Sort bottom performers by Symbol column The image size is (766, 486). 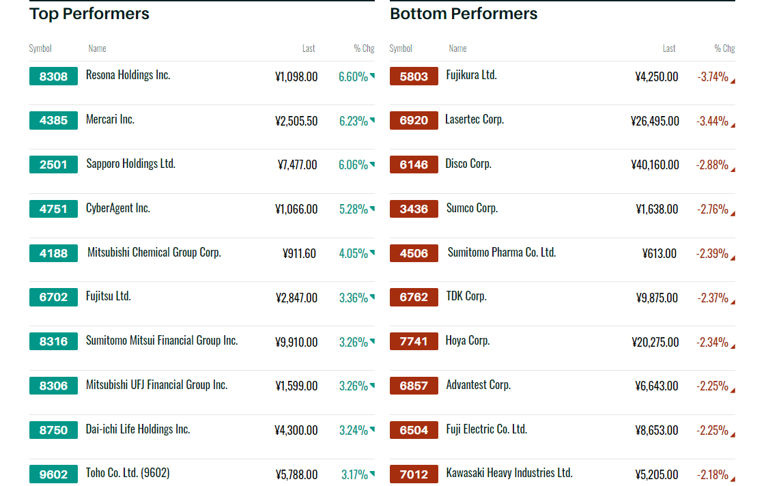[x=401, y=48]
